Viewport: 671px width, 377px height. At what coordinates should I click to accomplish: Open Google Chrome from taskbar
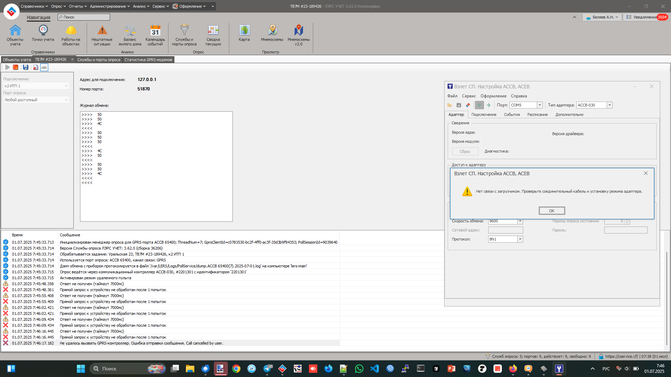[x=236, y=369]
